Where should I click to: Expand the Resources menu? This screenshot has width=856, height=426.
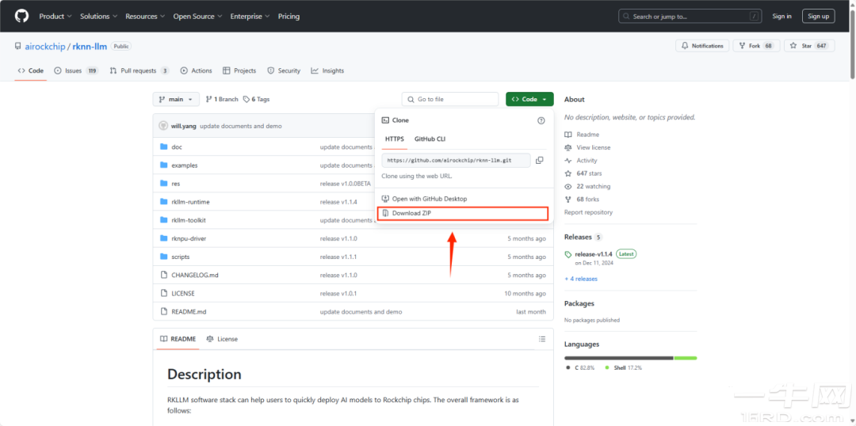145,17
